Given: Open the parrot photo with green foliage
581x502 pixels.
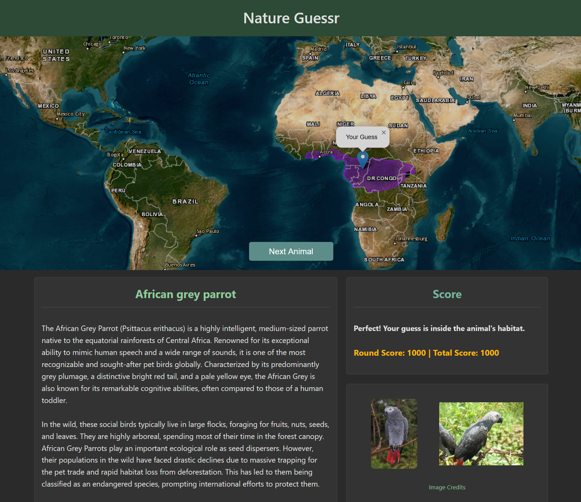Looking at the screenshot, I should pos(481,433).
